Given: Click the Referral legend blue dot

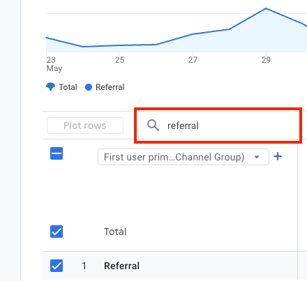Looking at the screenshot, I should coord(89,87).
